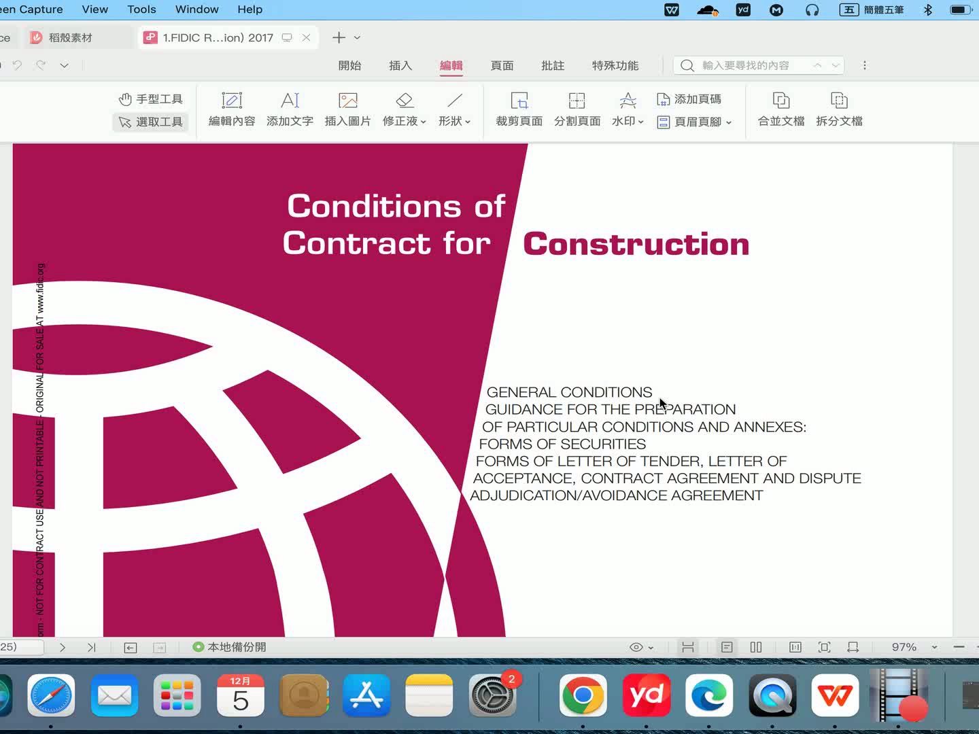This screenshot has width=979, height=734.
Task: Open the three-dot more options menu
Action: 865,65
